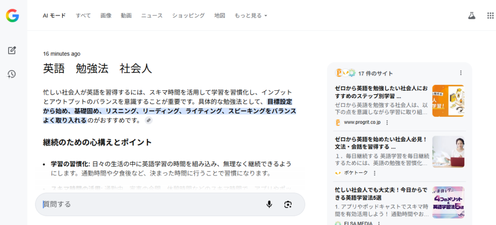This screenshot has height=225, width=496.
Task: Click the microphone voice search icon
Action: point(269,204)
